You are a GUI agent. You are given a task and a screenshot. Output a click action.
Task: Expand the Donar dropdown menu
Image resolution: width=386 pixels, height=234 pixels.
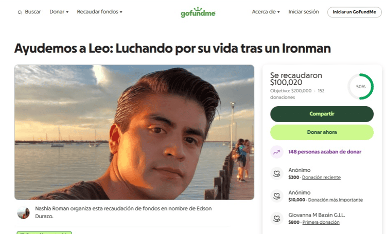click(59, 12)
